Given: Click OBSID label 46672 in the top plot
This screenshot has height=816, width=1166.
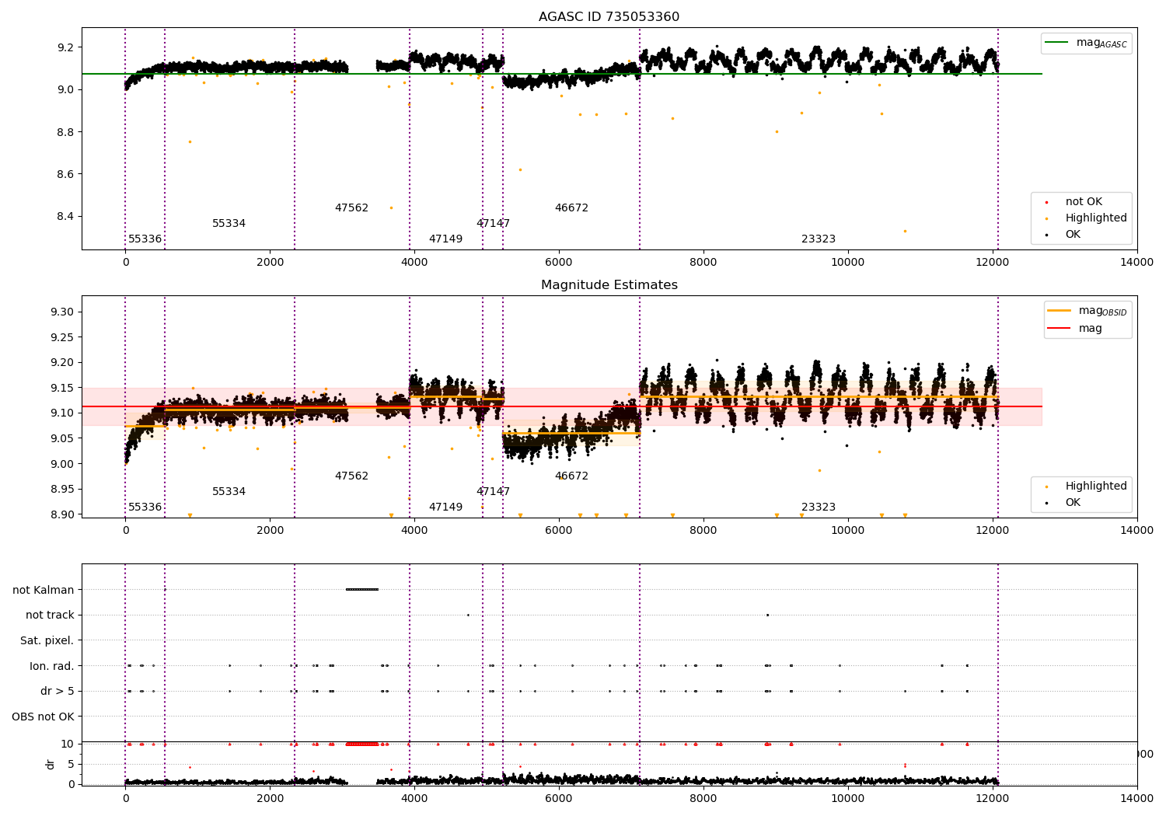Looking at the screenshot, I should pos(572,208).
